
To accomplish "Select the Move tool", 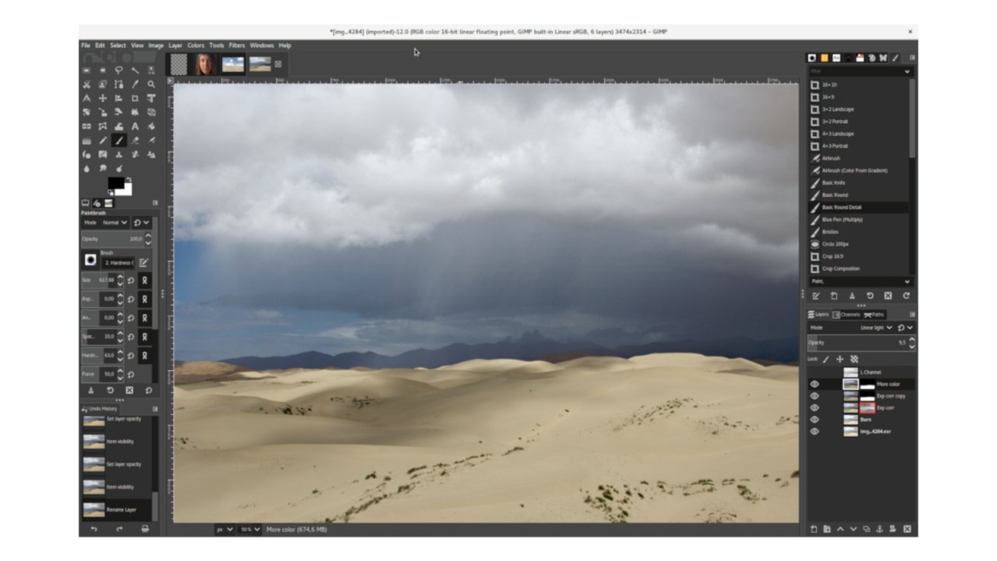I will pyautogui.click(x=103, y=98).
